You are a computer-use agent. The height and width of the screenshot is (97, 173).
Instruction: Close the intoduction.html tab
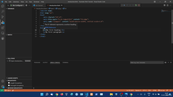62,5
